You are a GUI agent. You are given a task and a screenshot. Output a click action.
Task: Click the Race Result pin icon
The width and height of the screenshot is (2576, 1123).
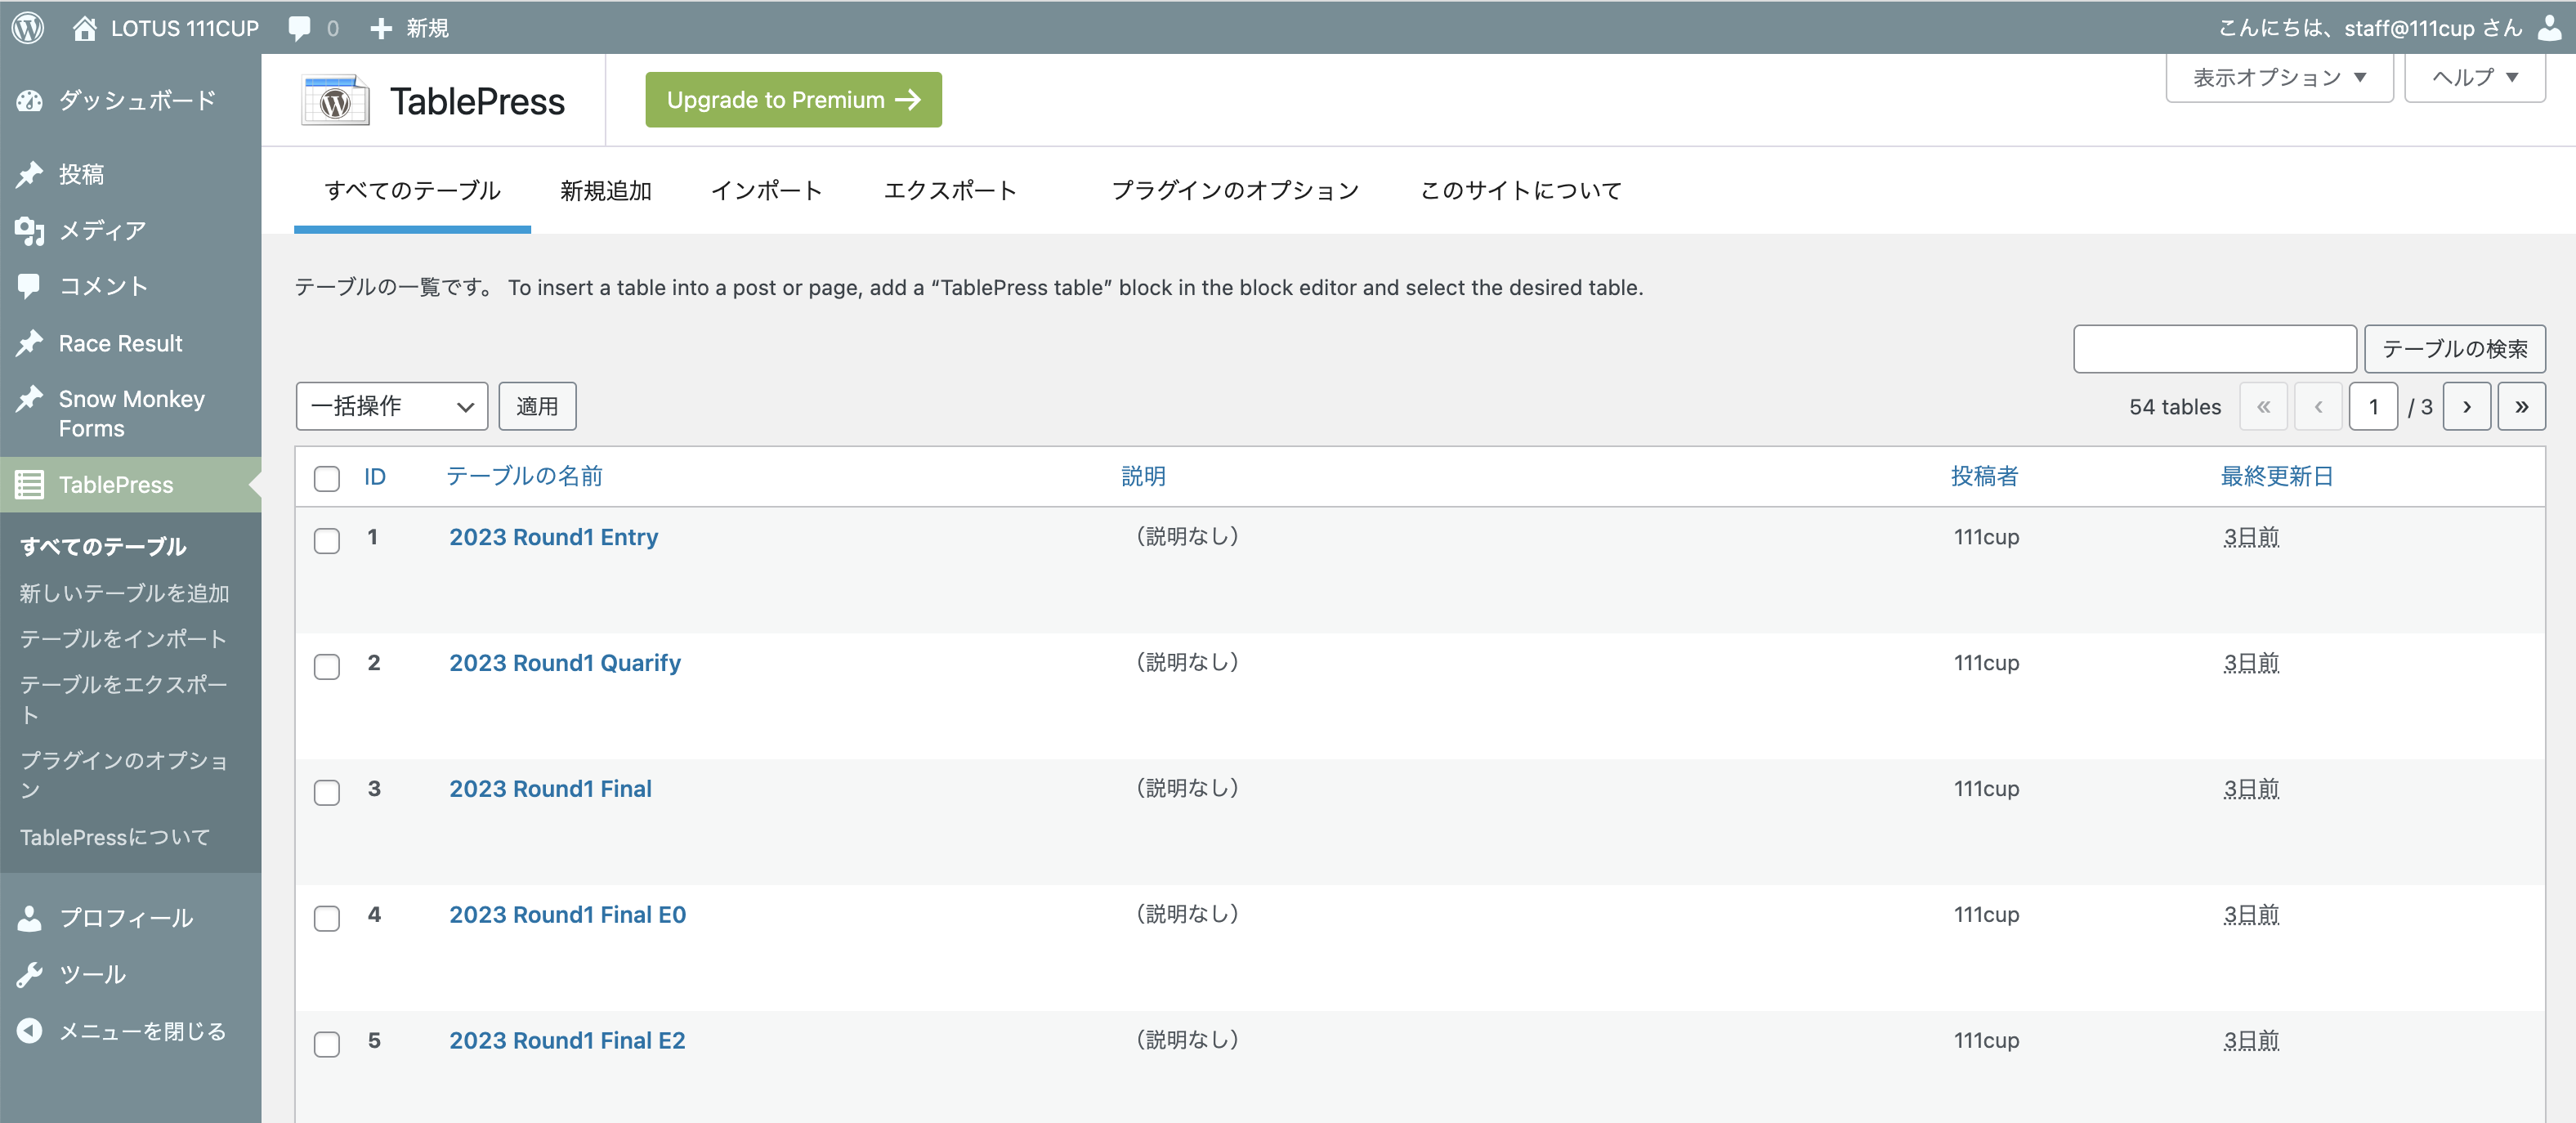30,343
